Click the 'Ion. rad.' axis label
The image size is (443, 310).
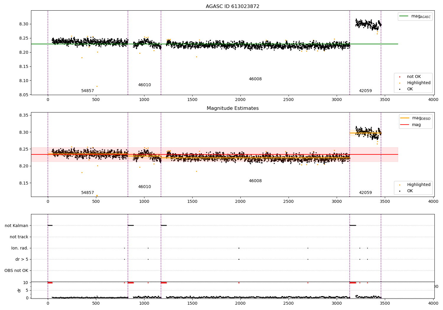pyautogui.click(x=20, y=248)
